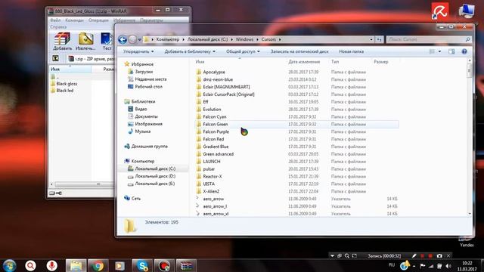Click the refresh button next to address bar
This screenshot has width=484, height=272.
pyautogui.click(x=380, y=39)
